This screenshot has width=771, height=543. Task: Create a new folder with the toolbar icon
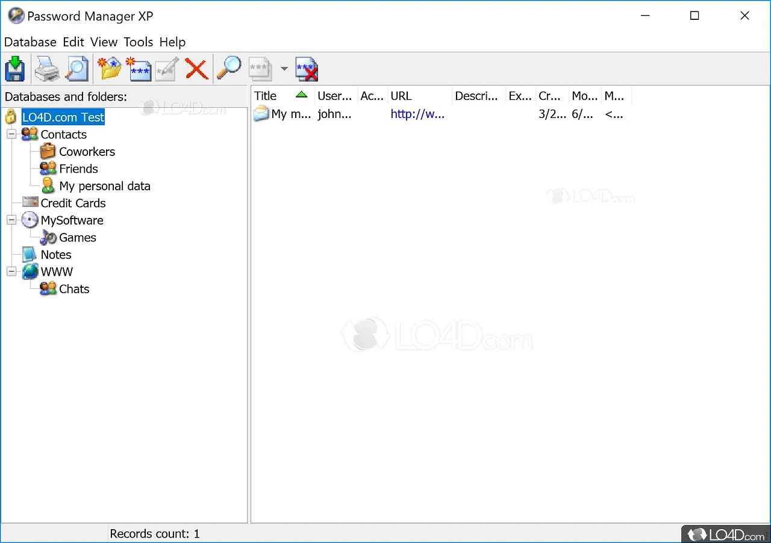coord(108,69)
